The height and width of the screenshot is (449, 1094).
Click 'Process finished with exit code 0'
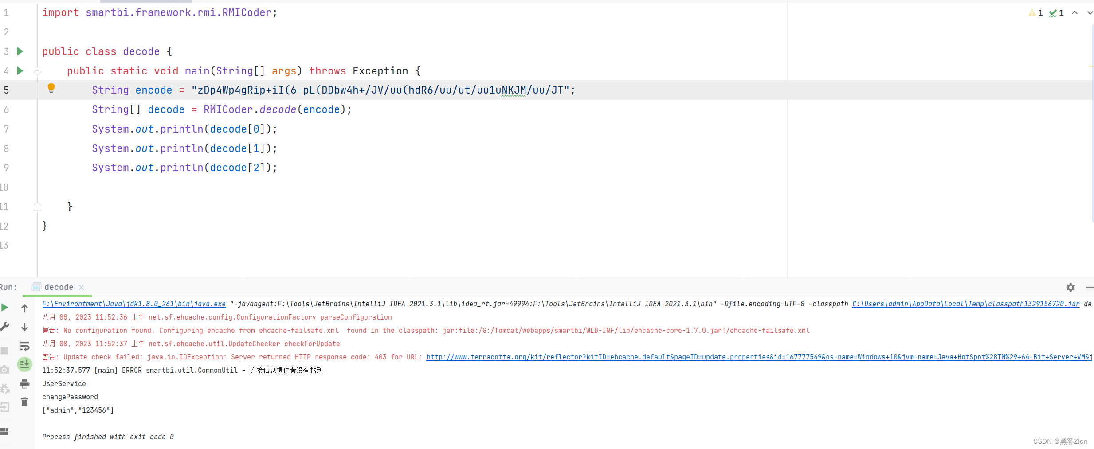[108, 437]
